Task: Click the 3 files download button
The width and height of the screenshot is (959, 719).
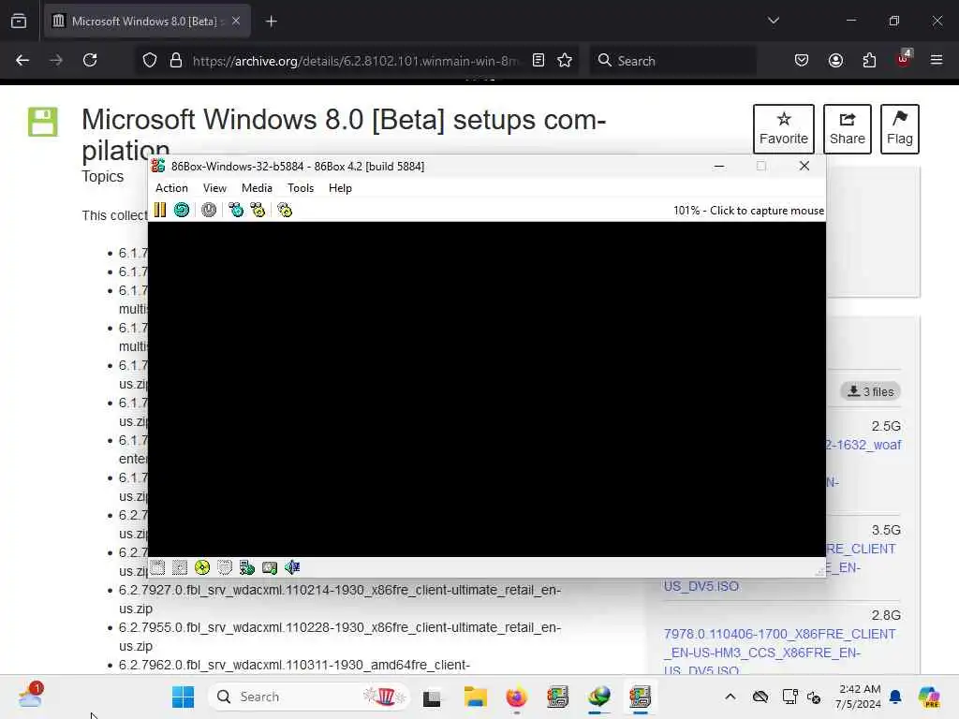Action: [x=870, y=391]
